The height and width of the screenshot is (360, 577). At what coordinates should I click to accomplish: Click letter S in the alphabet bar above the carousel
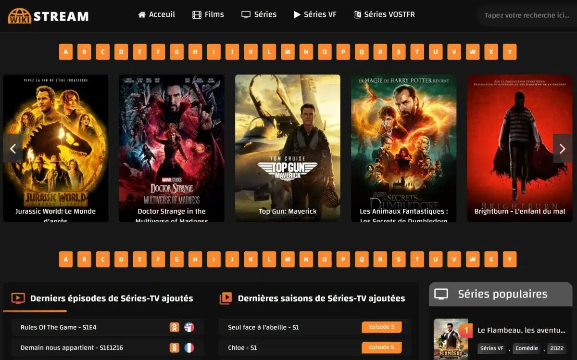(x=399, y=51)
